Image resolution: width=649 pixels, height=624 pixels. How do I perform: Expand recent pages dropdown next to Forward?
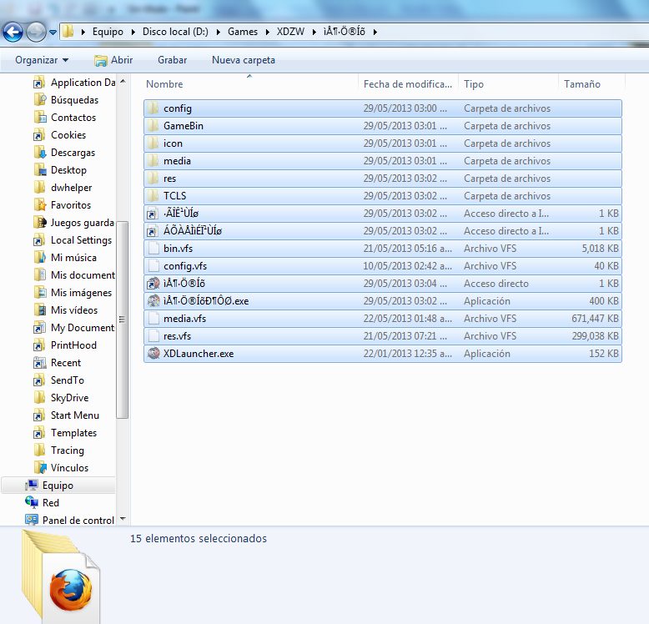53,33
